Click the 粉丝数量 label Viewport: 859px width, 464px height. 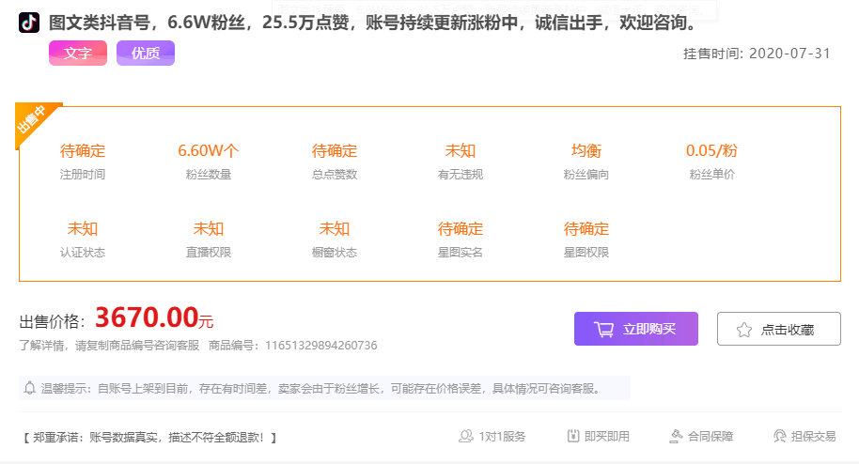(209, 174)
